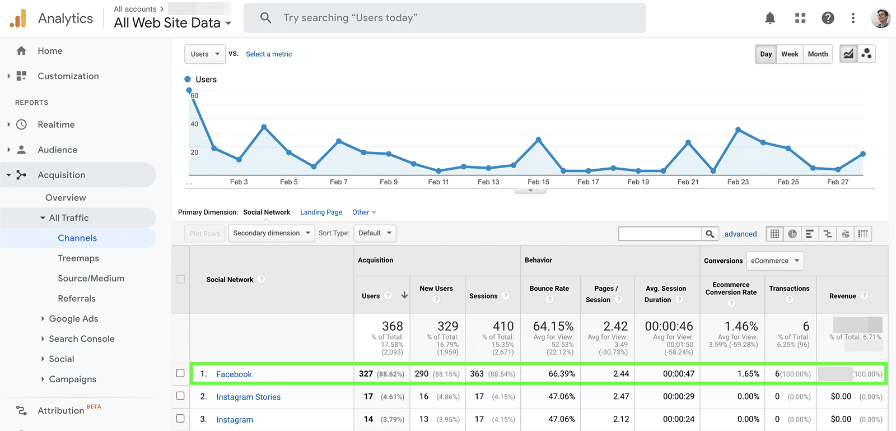Click the Users column help icon

pyautogui.click(x=388, y=295)
